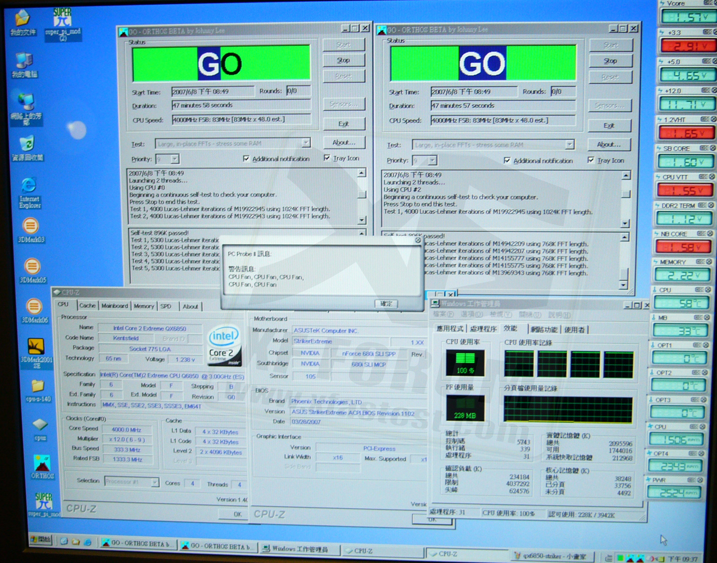The height and width of the screenshot is (563, 717).
Task: Launch the 3DMark2001 SE shortcut
Action: click(36, 353)
